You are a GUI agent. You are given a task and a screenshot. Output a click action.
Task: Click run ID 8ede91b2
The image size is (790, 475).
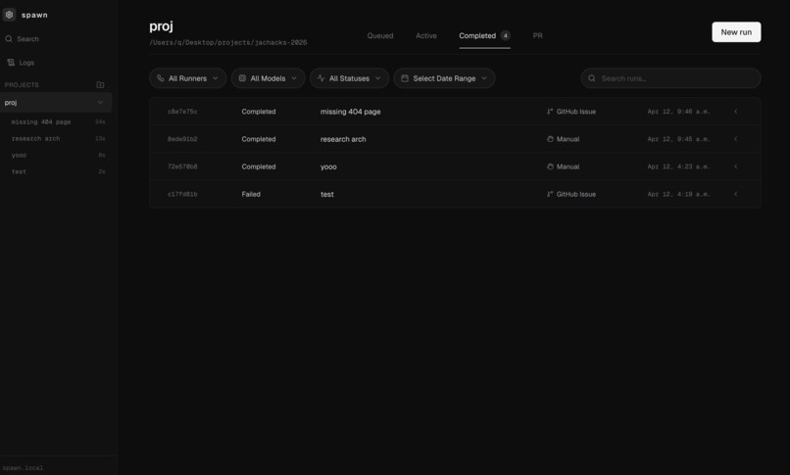pos(182,139)
